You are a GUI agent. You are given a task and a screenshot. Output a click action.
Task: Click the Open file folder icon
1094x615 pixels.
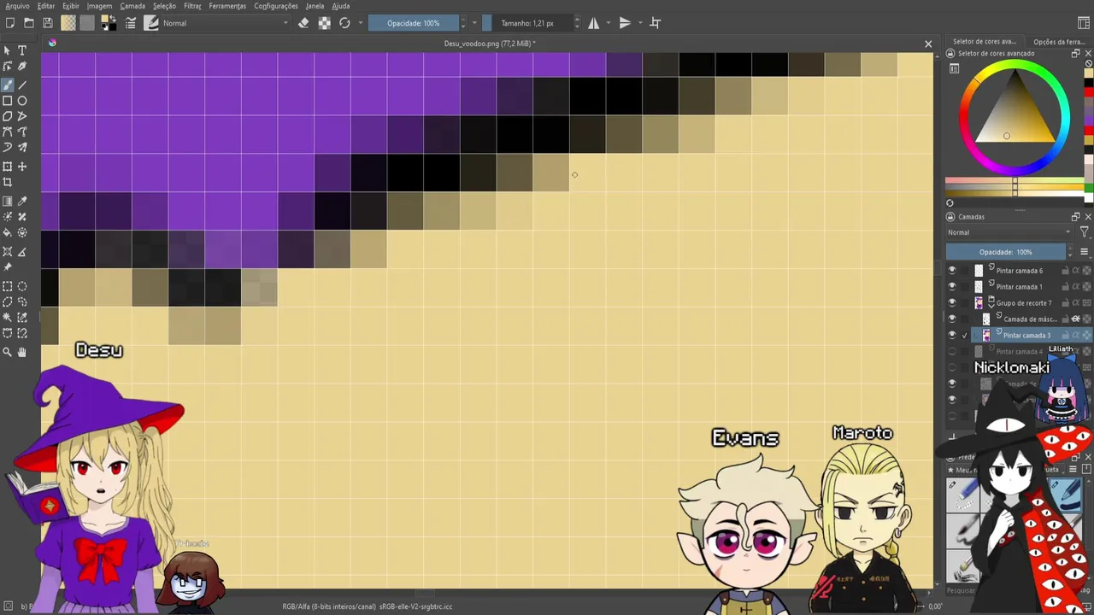[29, 23]
